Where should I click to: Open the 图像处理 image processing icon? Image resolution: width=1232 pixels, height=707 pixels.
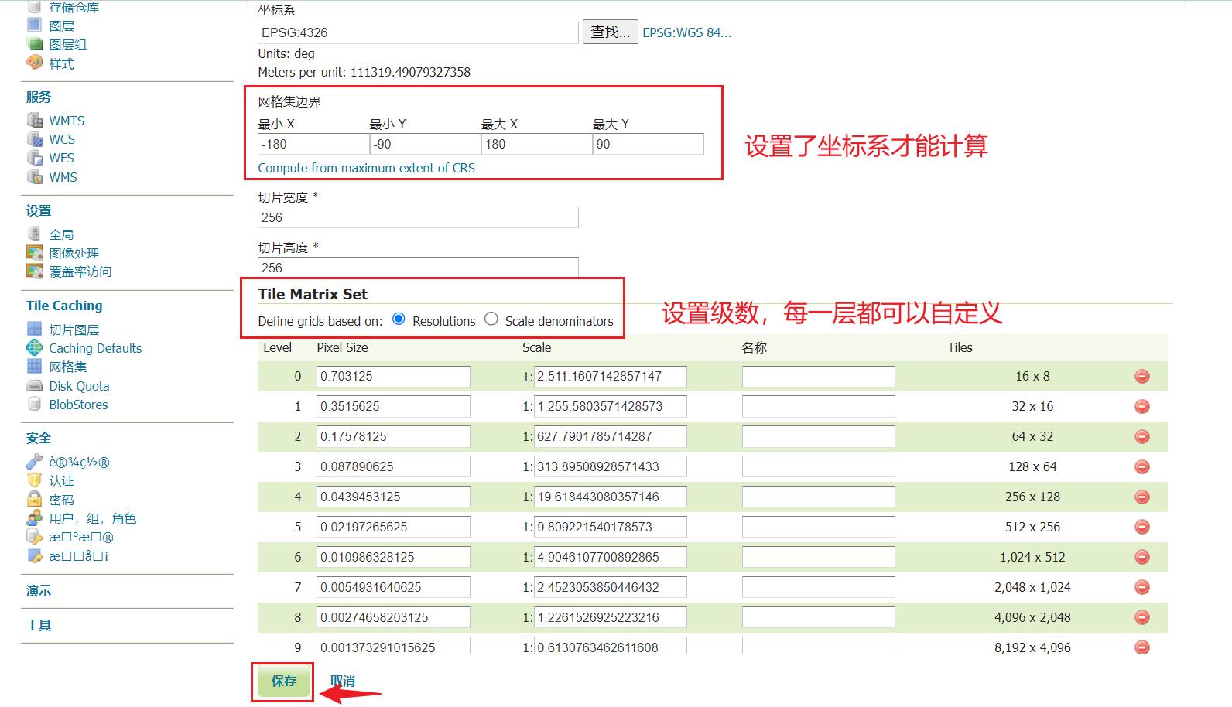(x=34, y=252)
